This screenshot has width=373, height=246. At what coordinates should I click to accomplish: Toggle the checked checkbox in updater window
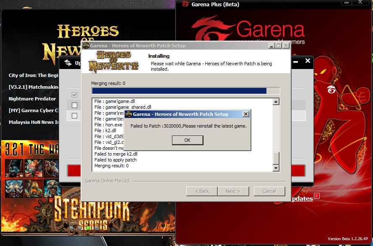tap(74, 95)
